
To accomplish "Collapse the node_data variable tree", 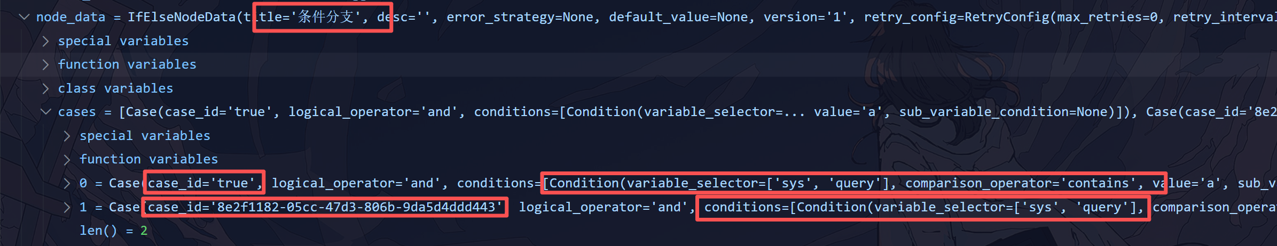I will point(24,17).
